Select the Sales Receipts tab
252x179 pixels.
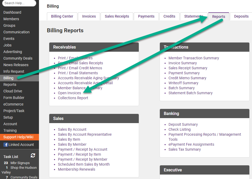(117, 16)
